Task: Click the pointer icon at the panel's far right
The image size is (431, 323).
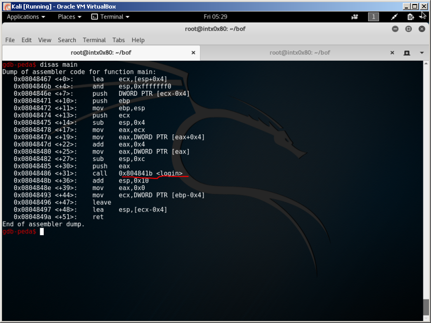Action: pos(423,17)
